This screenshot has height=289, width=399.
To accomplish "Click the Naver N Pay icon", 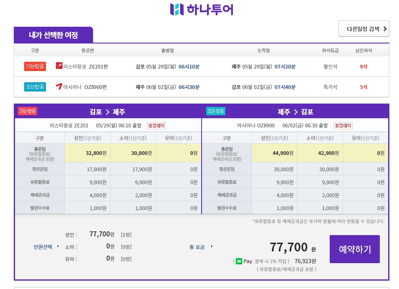I will pyautogui.click(x=239, y=261).
